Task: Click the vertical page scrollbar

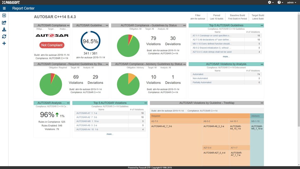Action: click(299, 70)
